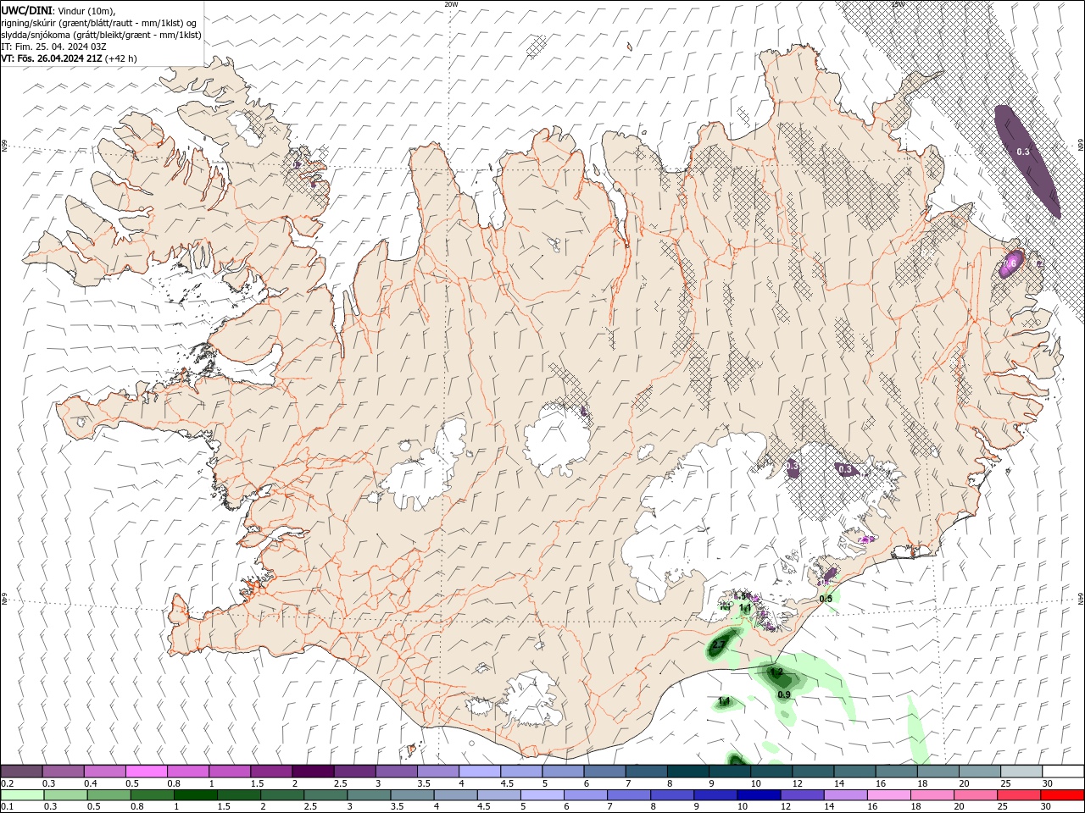Click upper scale dark purple swatch starting at 2

coord(312,771)
